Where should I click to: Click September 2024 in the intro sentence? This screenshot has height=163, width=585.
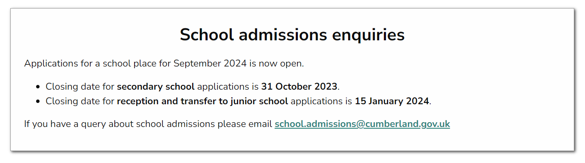[x=210, y=64]
